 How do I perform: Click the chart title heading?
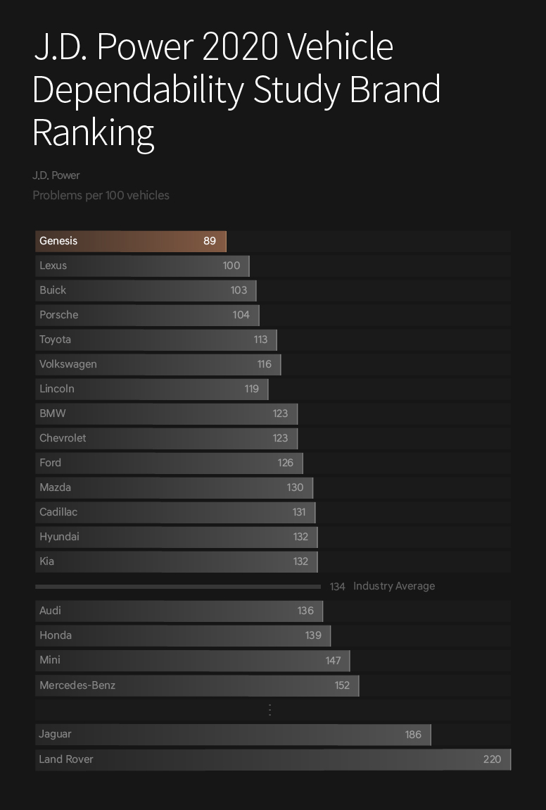[x=236, y=89]
